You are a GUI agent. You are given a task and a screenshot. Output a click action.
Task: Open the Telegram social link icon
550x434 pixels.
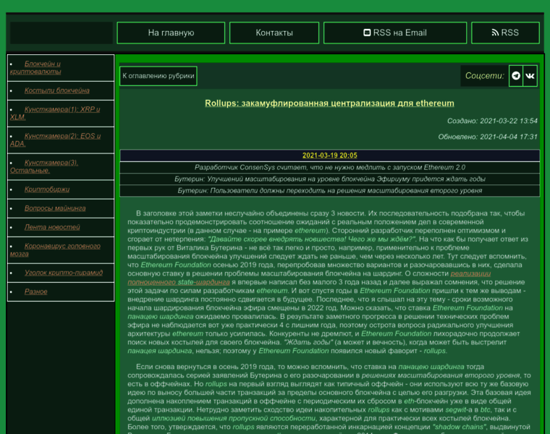pos(516,76)
